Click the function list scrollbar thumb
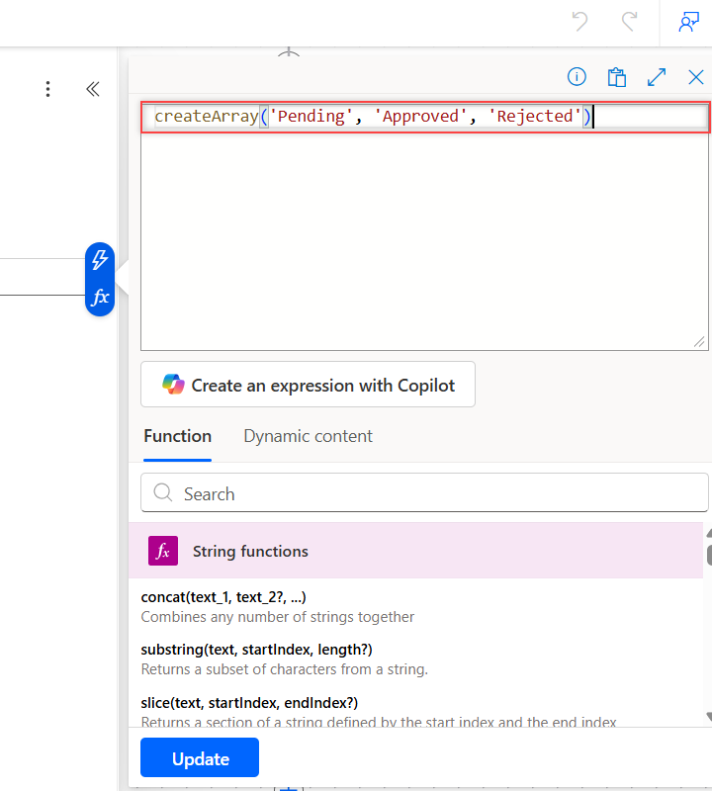Viewport: 712px width, 791px height. [x=709, y=555]
